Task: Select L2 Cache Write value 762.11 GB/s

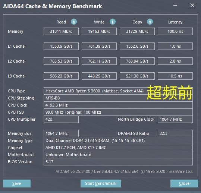Action: point(99,61)
